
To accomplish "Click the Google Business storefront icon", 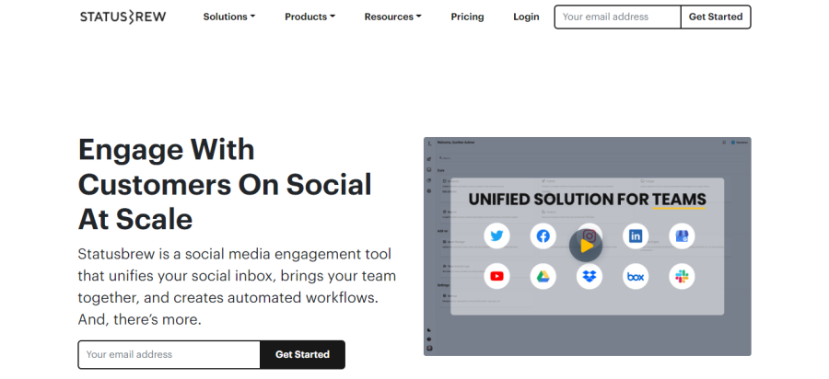I will click(x=682, y=235).
